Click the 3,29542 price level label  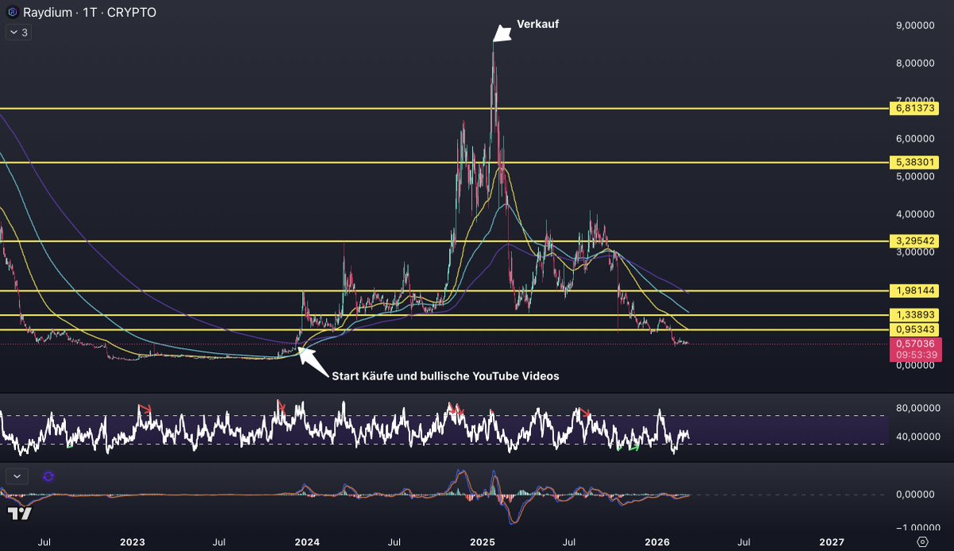(914, 241)
